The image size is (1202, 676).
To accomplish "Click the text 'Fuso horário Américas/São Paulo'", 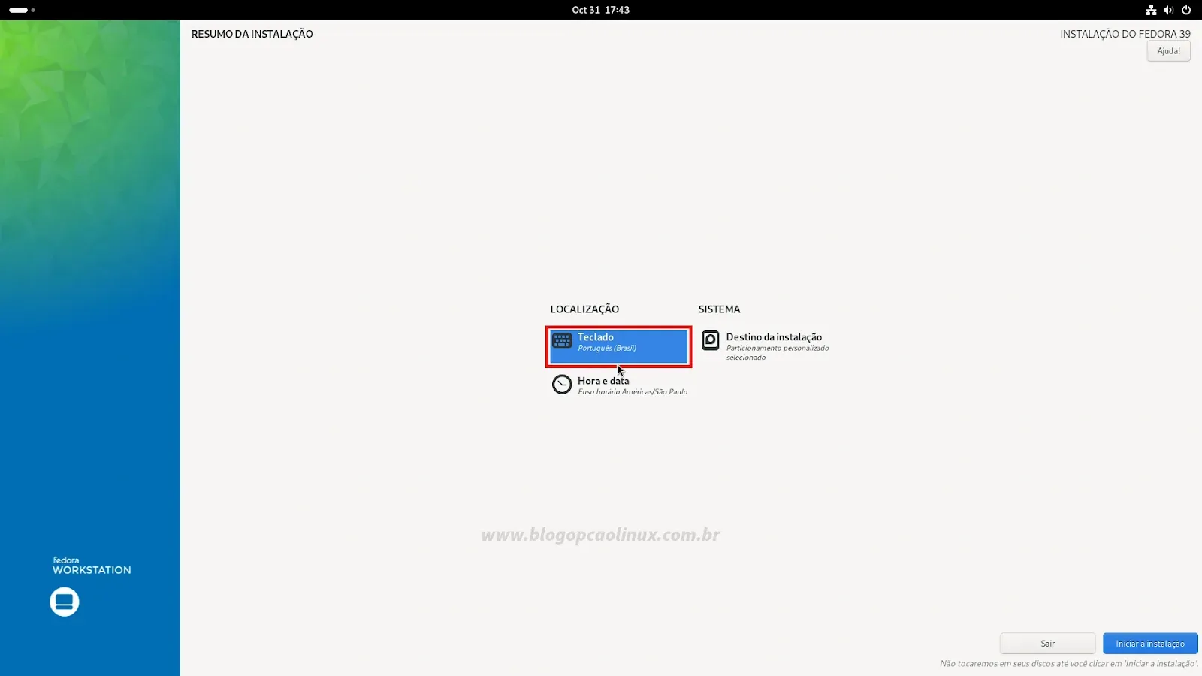I will pyautogui.click(x=633, y=392).
